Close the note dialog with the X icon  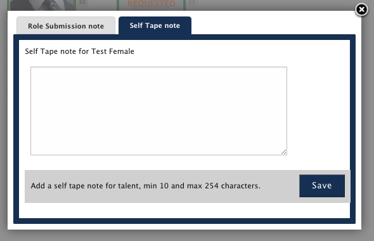361,10
